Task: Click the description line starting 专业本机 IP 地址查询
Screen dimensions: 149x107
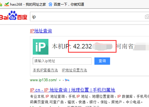Action: click(89, 96)
